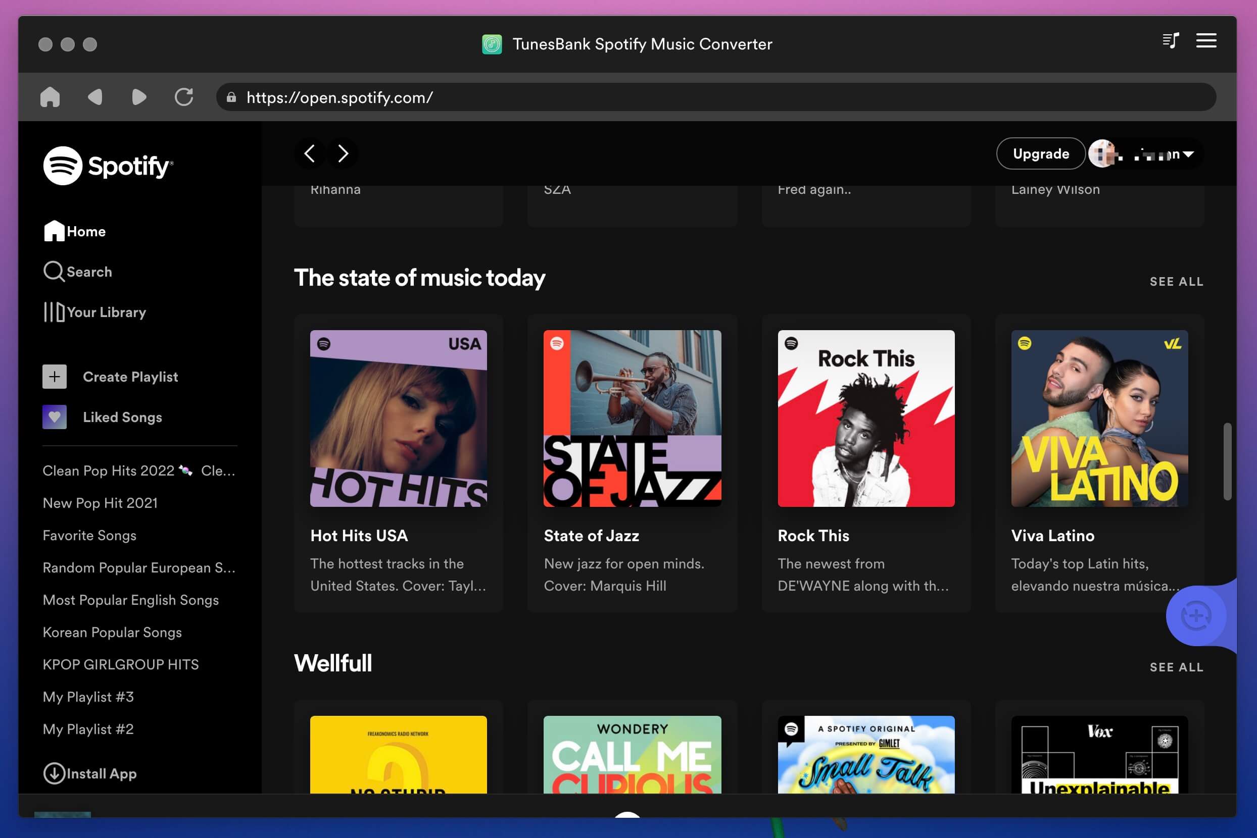Click the TunesBank app logo in title
Viewport: 1257px width, 838px height.
click(x=492, y=44)
